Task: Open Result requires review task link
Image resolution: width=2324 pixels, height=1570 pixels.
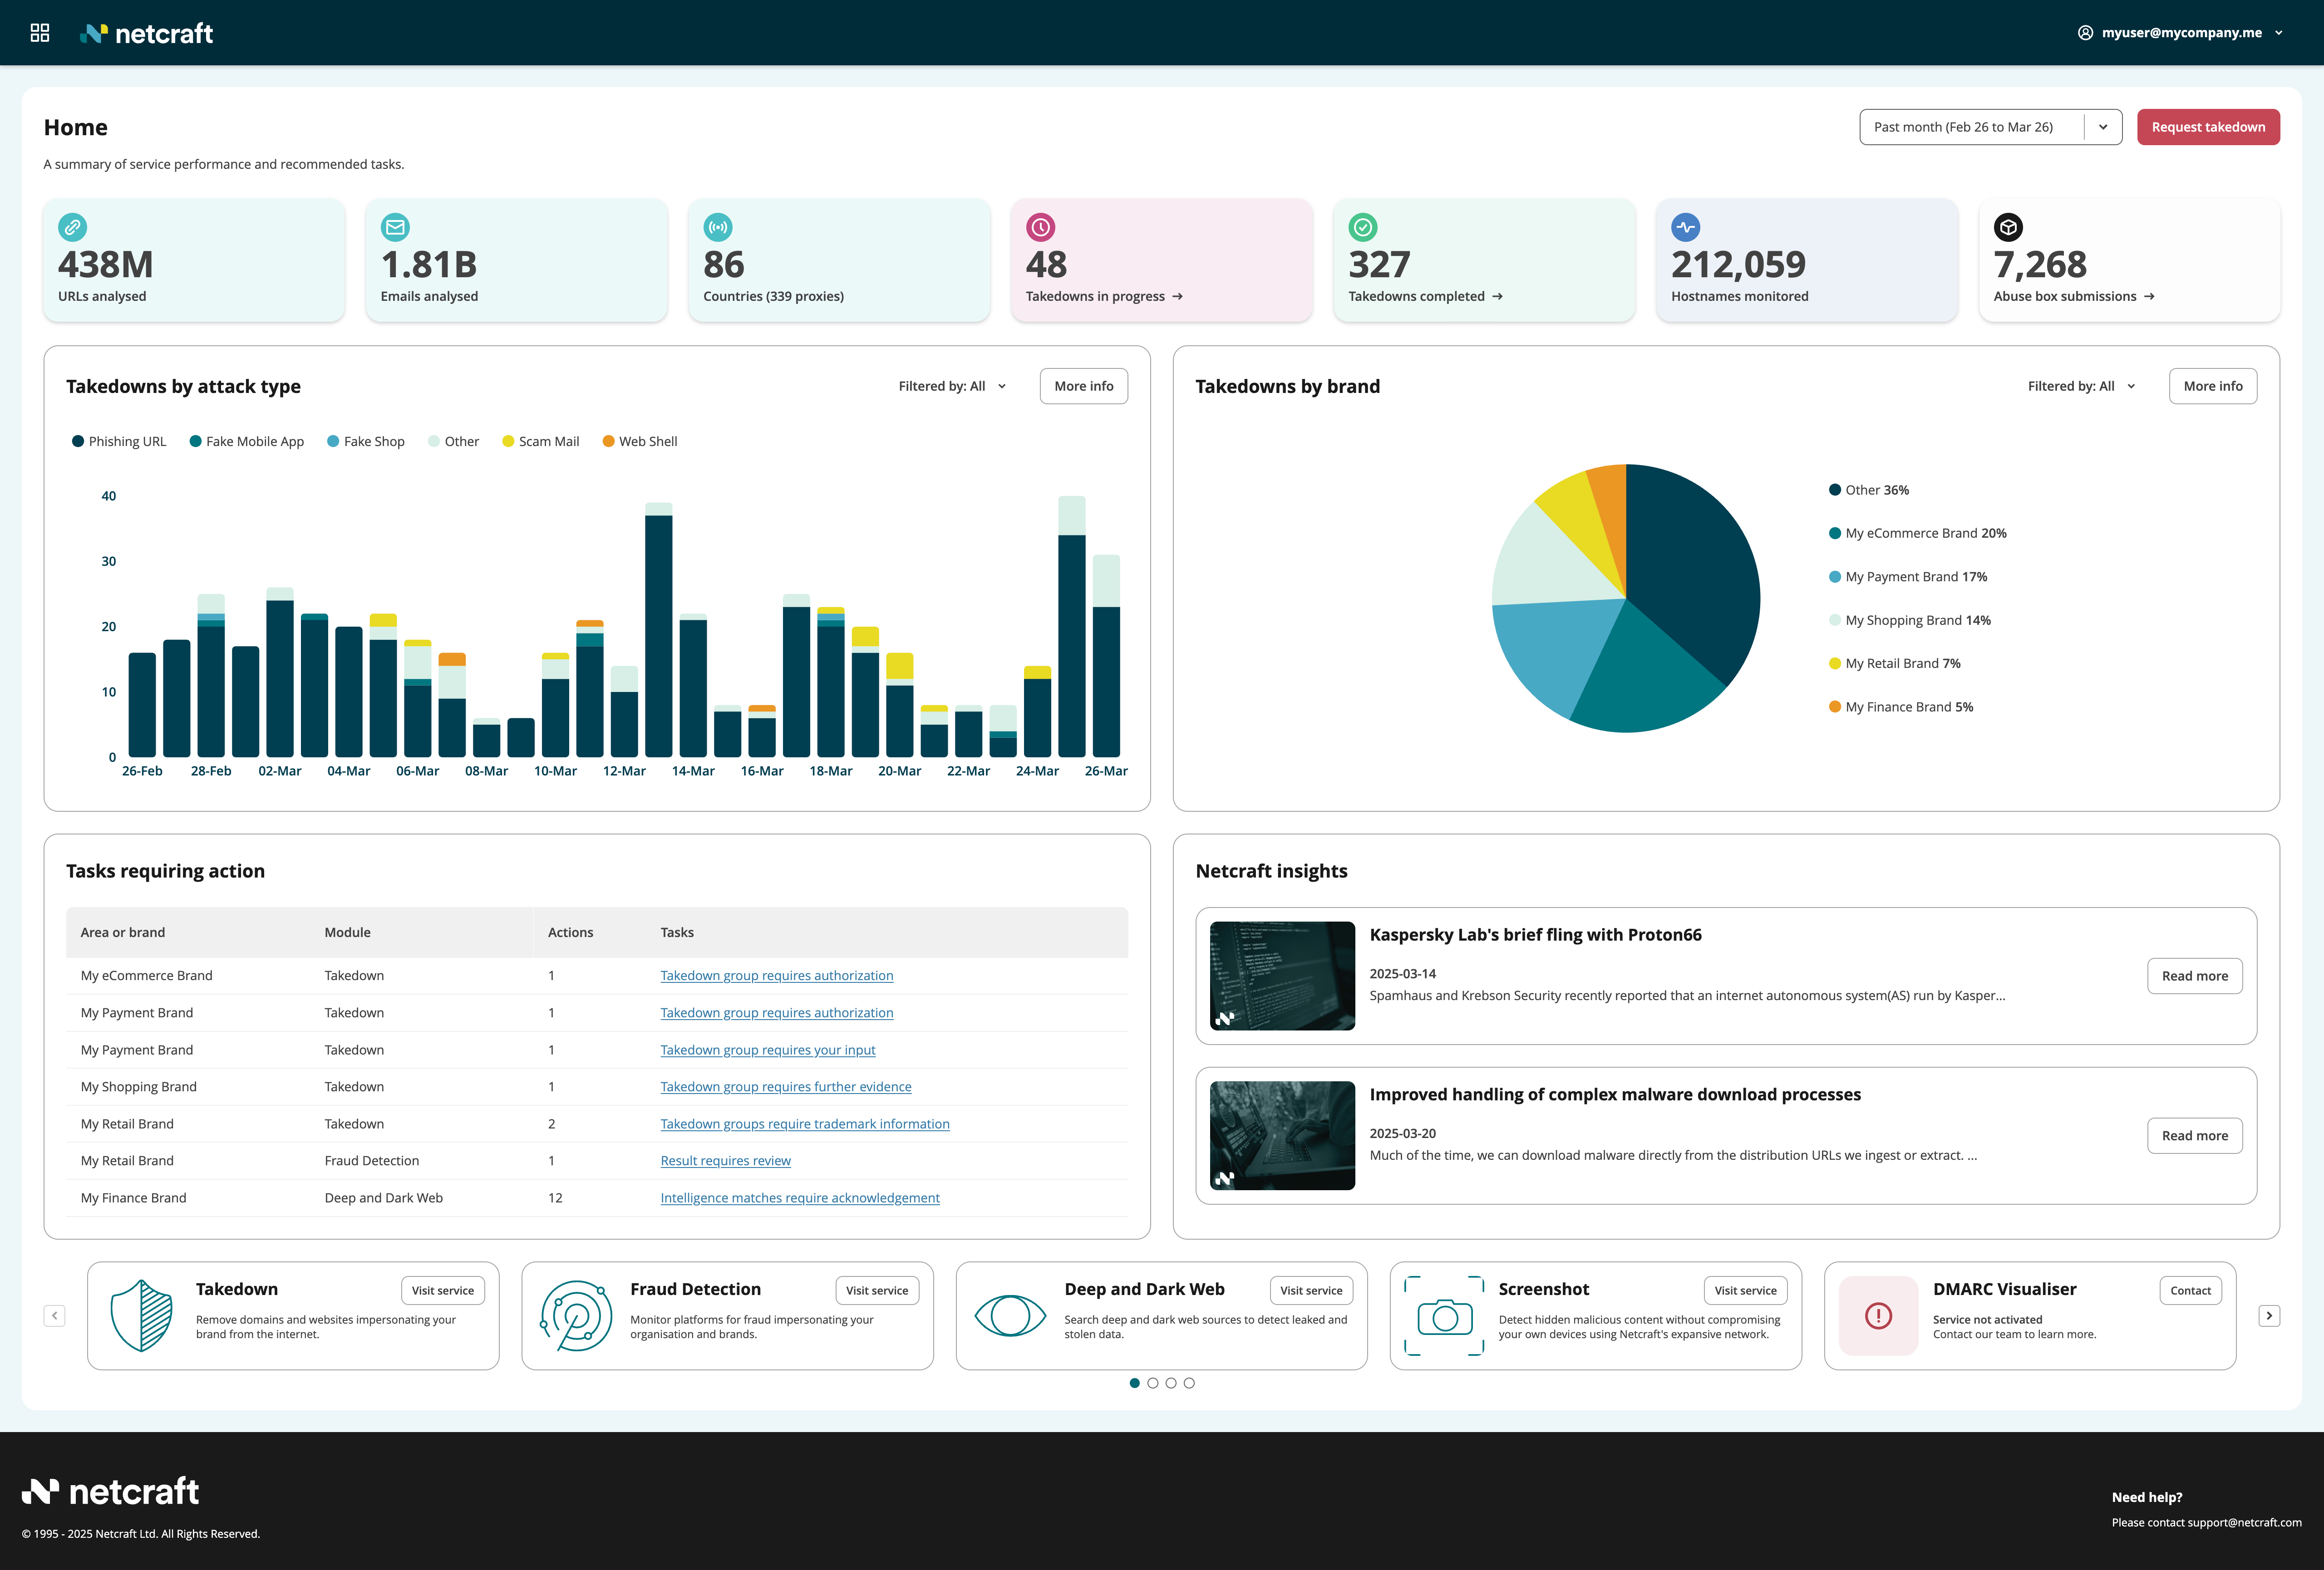Action: pyautogui.click(x=725, y=1161)
